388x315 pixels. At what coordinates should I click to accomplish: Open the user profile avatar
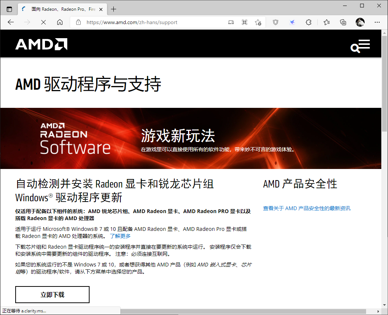pyautogui.click(x=360, y=22)
